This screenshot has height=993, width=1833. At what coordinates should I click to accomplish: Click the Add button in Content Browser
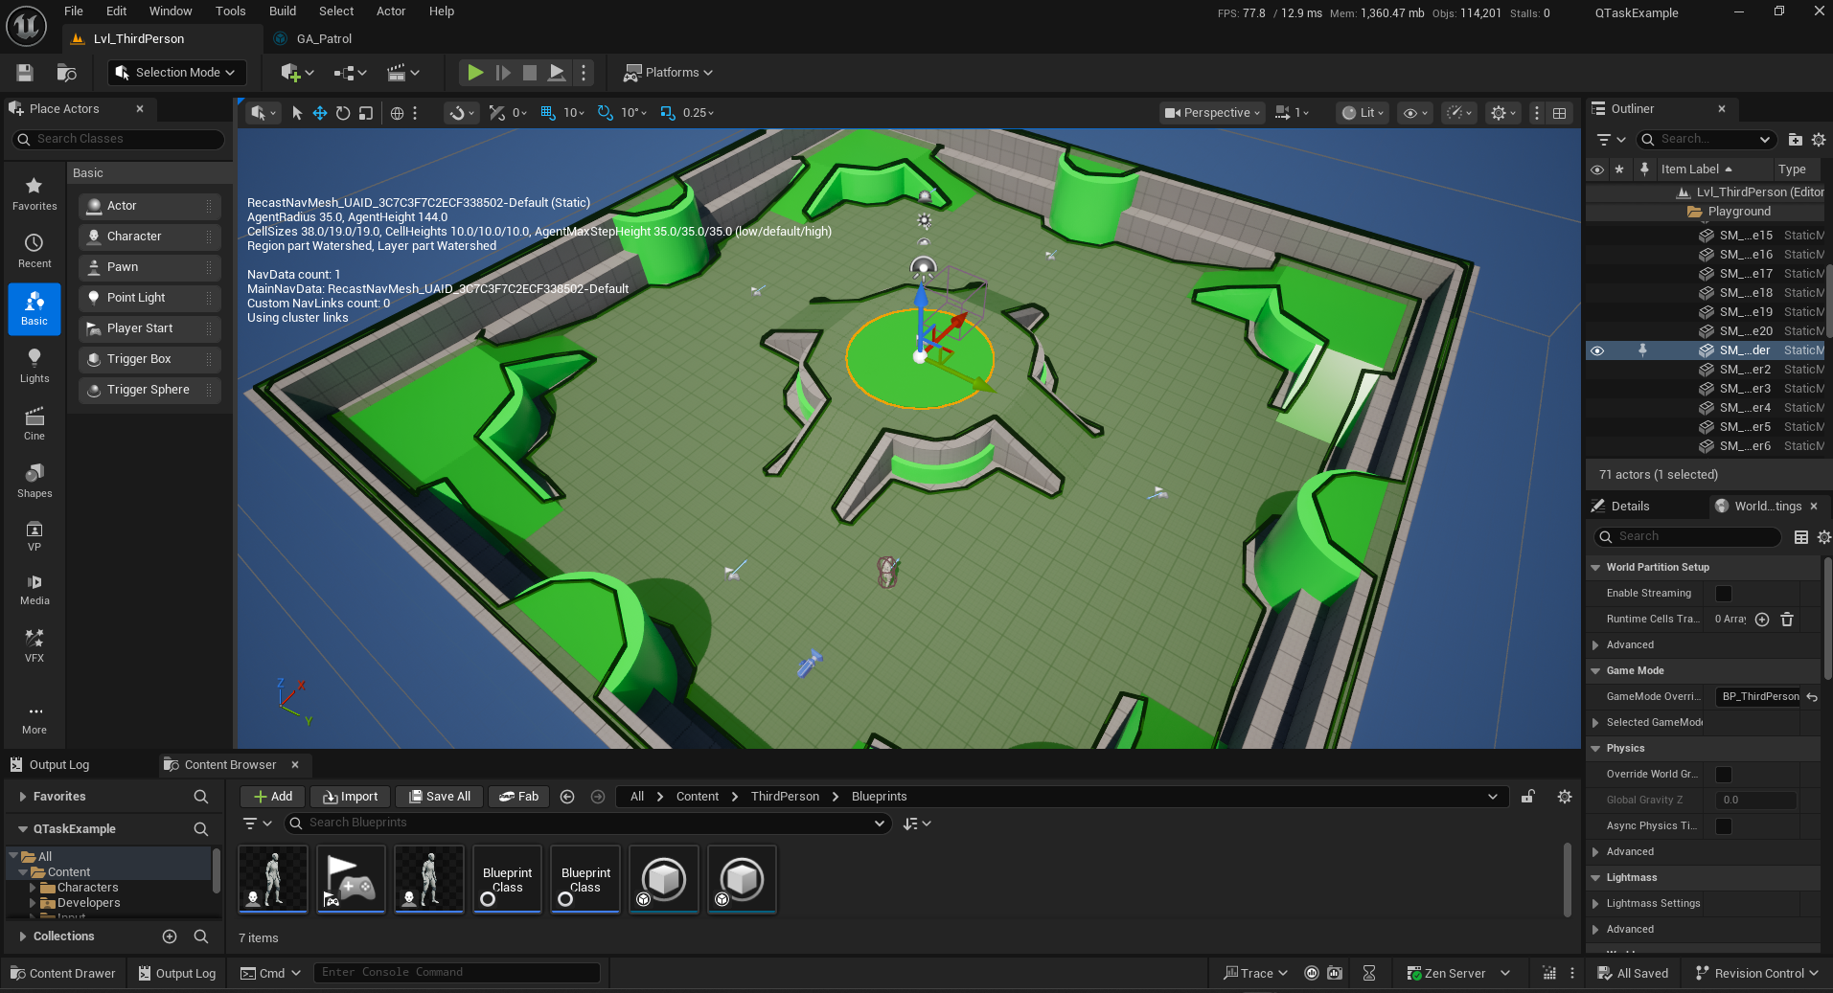273,797
